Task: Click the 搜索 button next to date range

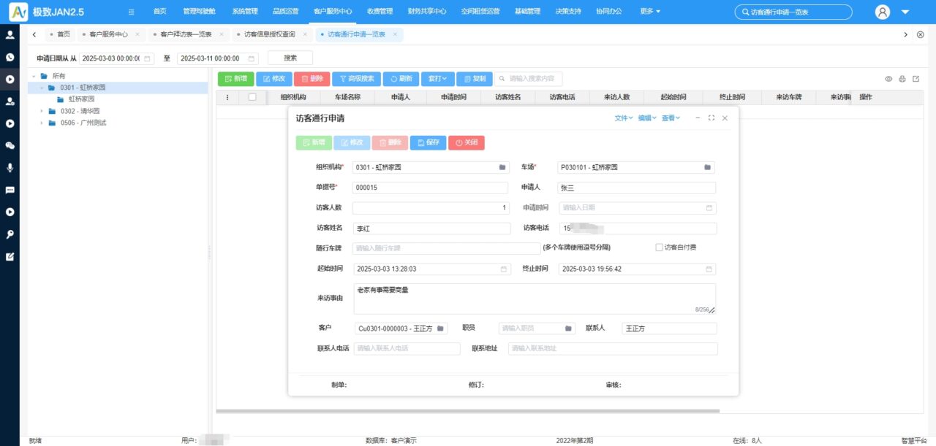Action: click(x=290, y=58)
